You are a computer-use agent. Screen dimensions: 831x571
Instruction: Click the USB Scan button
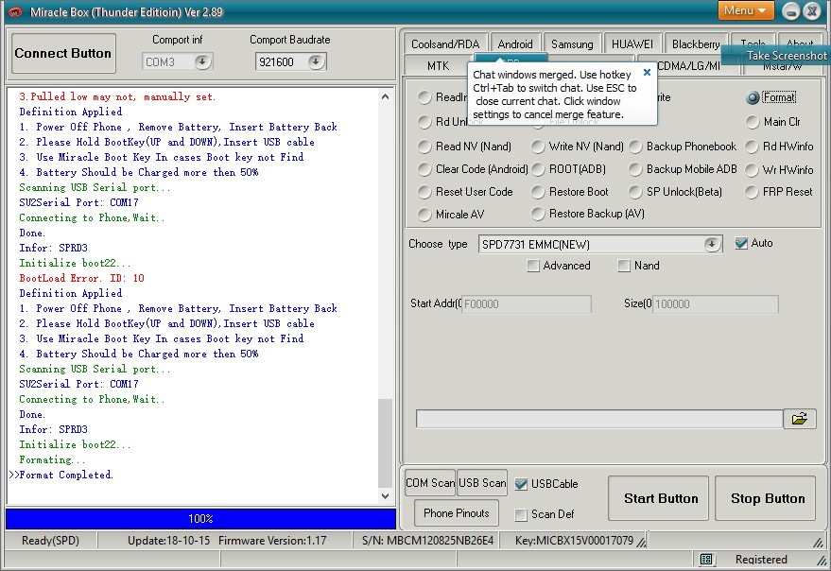(x=482, y=482)
